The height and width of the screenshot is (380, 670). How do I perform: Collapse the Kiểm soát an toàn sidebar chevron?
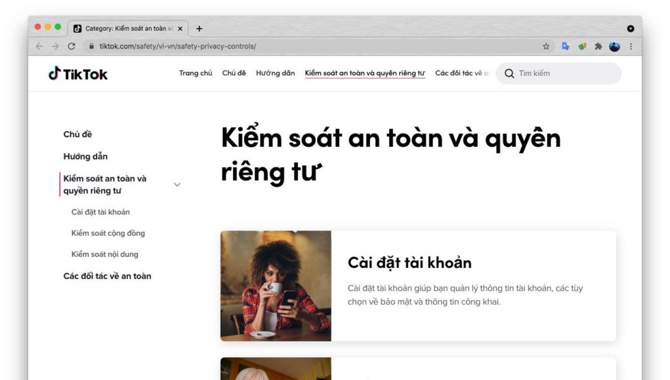(x=177, y=185)
